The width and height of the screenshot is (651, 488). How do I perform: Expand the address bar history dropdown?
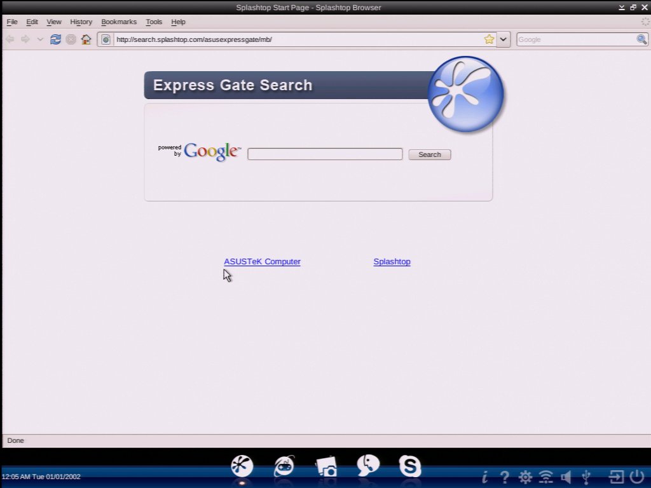[x=504, y=39]
